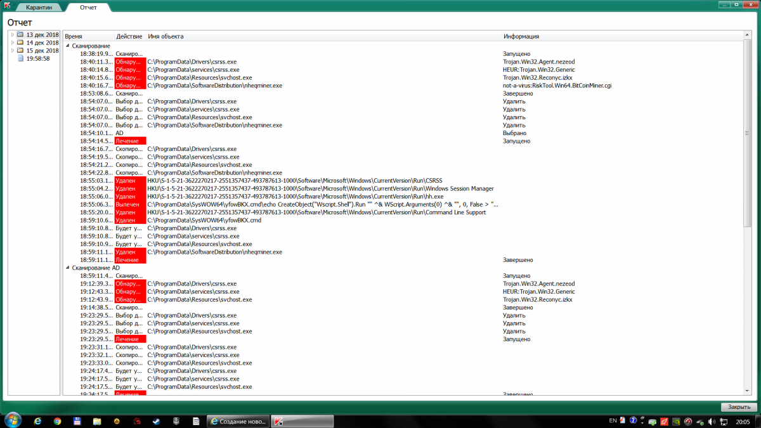The width and height of the screenshot is (761, 428).
Task: Select Удален nheqminer.exe row at 18:59:11
Action: [x=403, y=252]
